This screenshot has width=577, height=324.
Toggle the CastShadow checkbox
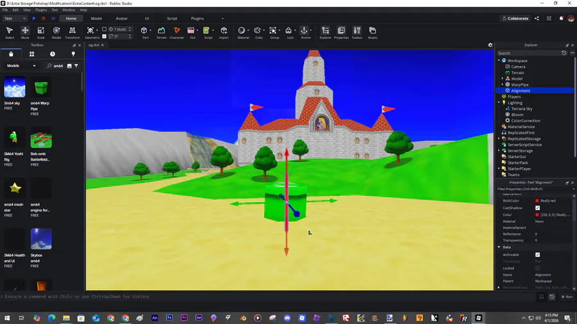(538, 208)
